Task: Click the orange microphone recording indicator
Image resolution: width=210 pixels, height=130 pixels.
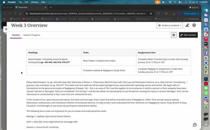Action: pos(157,2)
